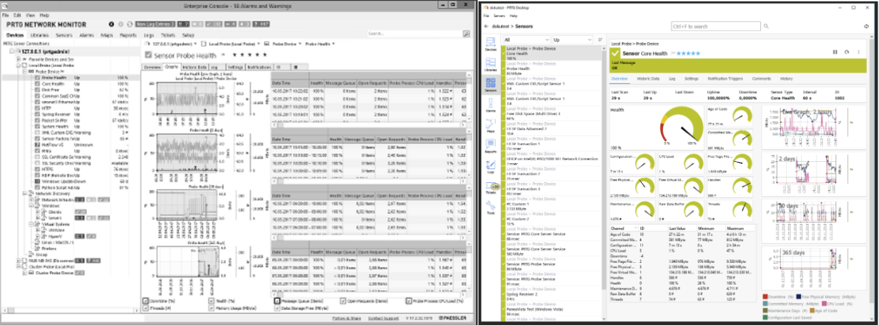Open Libraries in PRTG Desktop sidebar
Viewport: 879px width, 325px height.
489,66
